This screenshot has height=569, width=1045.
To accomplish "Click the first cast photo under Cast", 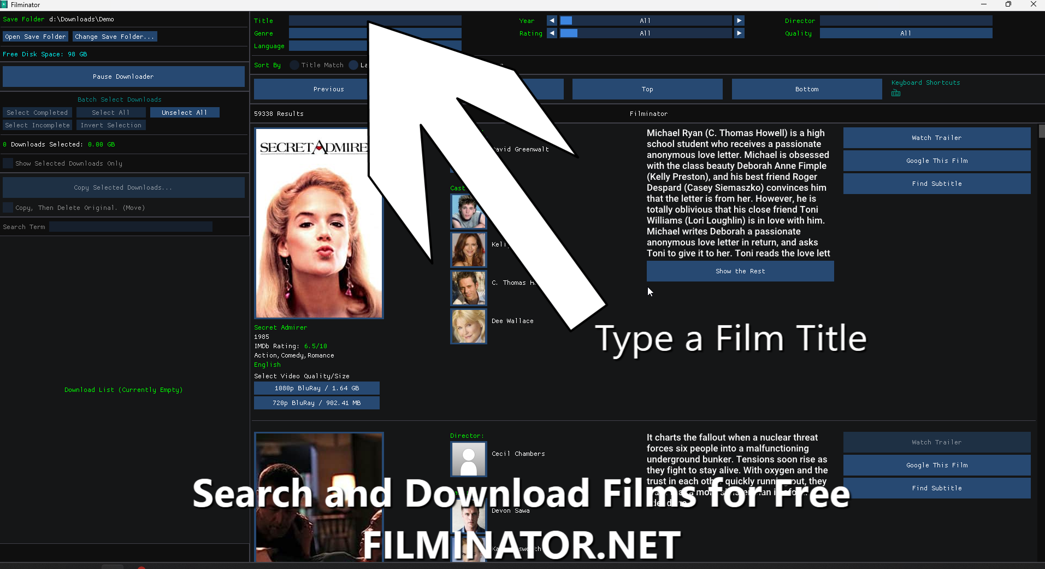I will tap(468, 211).
